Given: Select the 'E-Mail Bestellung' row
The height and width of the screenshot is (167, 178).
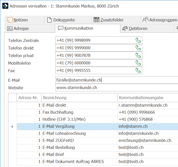Looking at the screenshot, I should click(97, 148).
